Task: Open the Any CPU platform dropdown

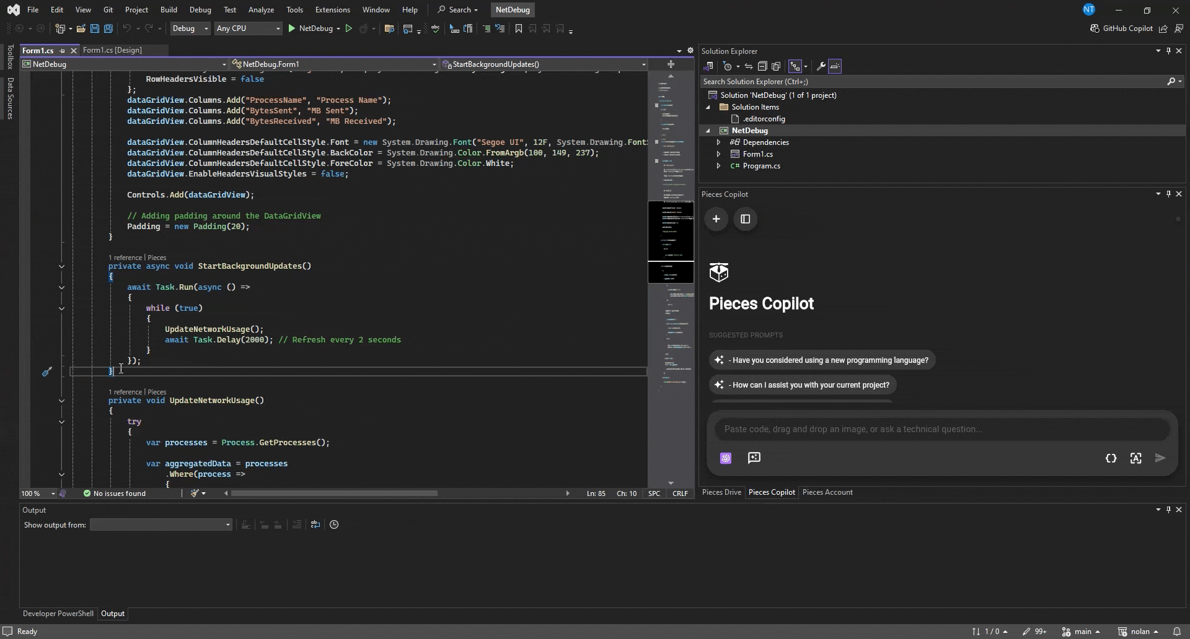Action: pyautogui.click(x=248, y=28)
